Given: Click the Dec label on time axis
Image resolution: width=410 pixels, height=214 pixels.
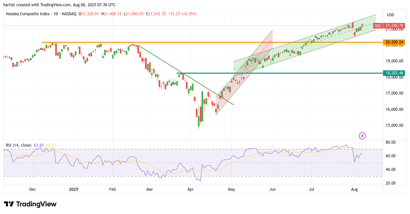Looking at the screenshot, I should click(33, 189).
